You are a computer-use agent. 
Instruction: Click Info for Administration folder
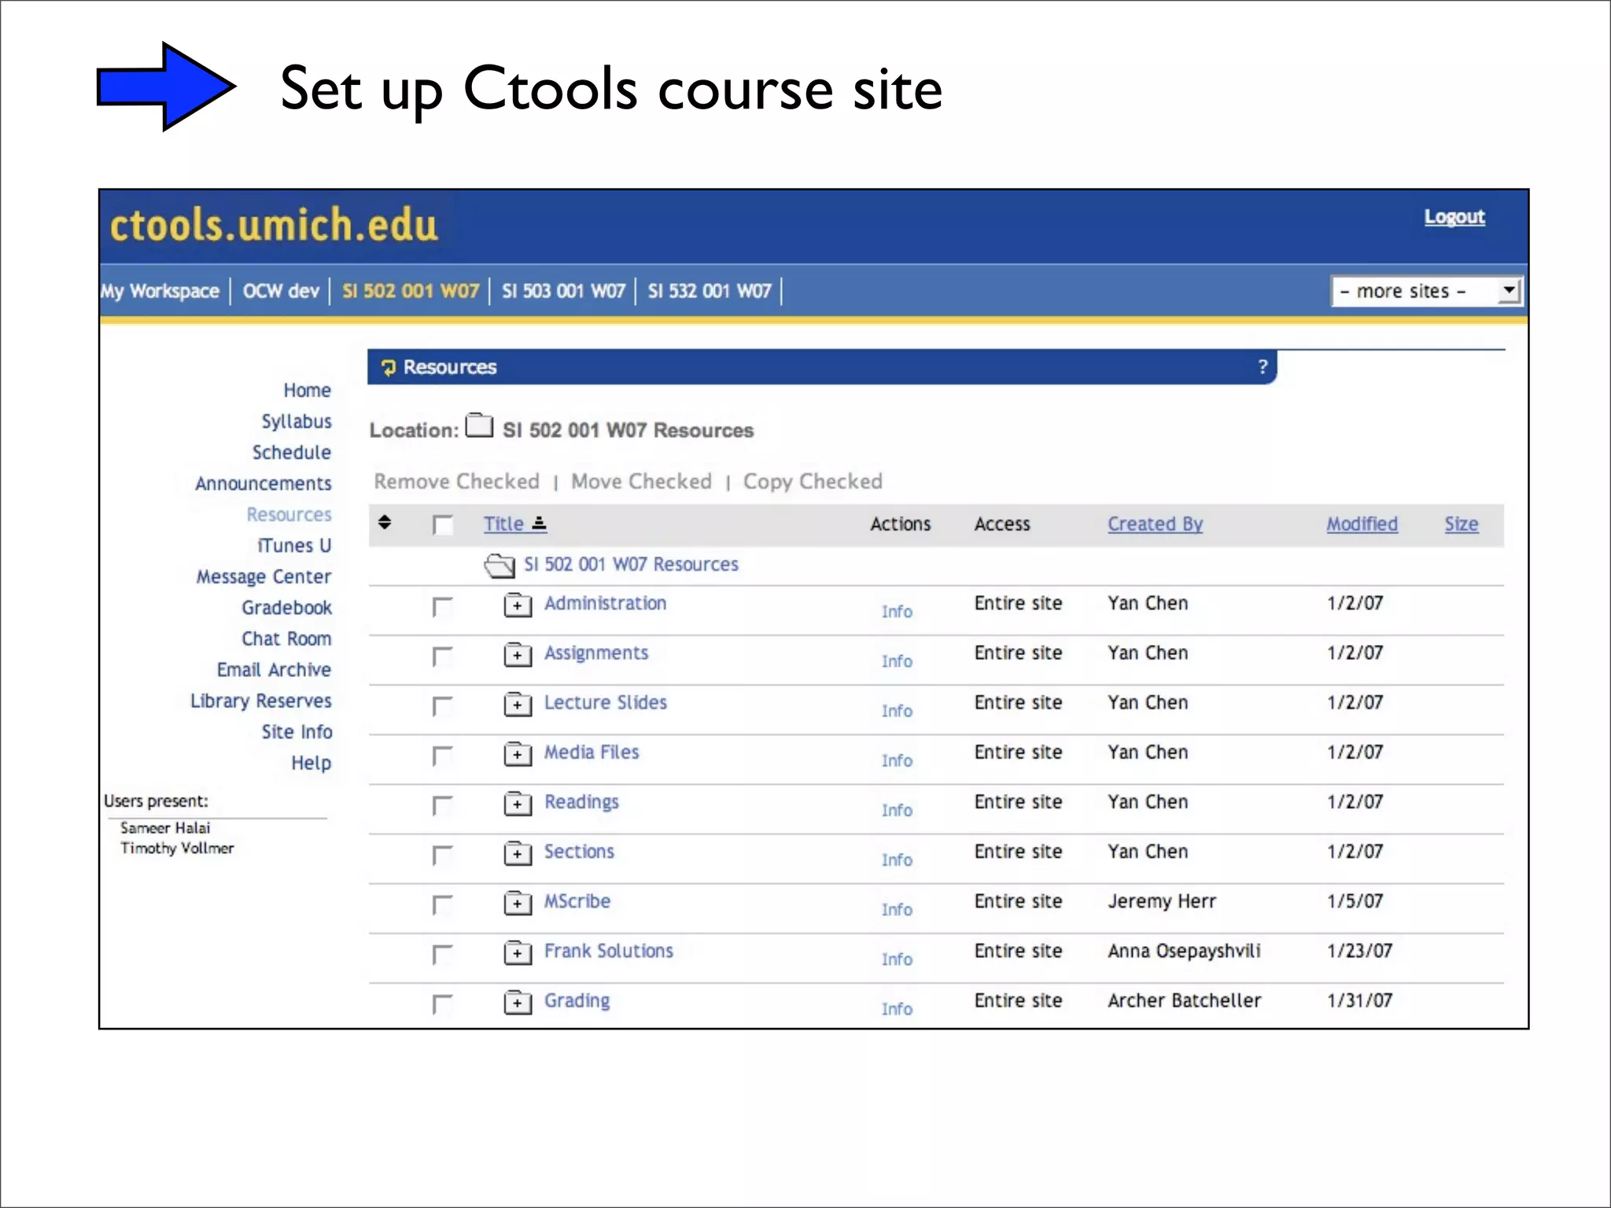click(897, 611)
